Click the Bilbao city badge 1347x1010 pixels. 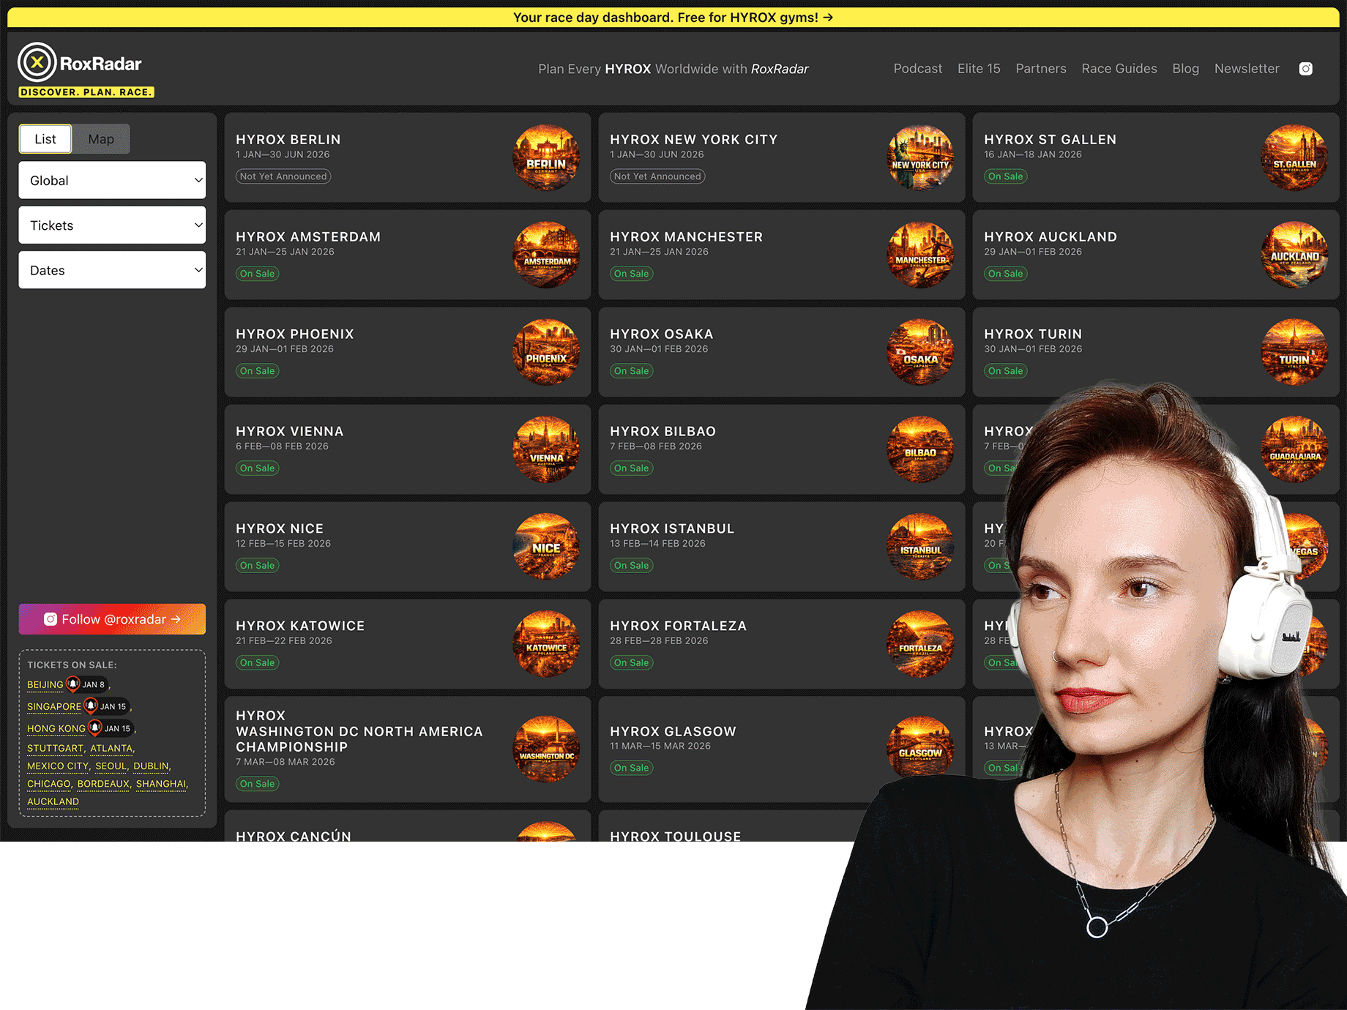[x=920, y=450]
